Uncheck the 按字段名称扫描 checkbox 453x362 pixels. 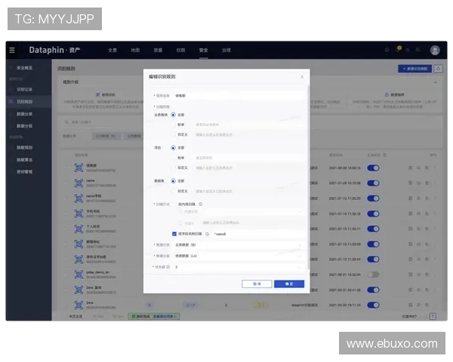pos(173,234)
